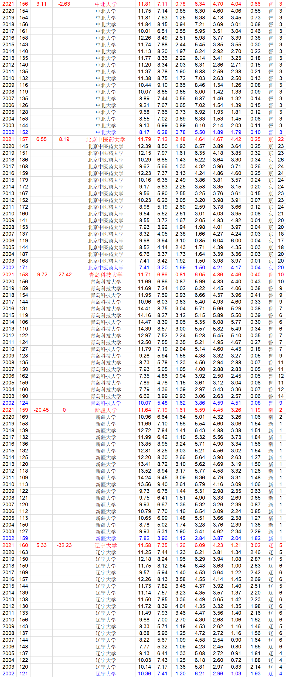Select value -32.23 in 辽宁大学 2021 row
Image resolution: width=286 pixels, height=677 pixels.
coord(64,545)
